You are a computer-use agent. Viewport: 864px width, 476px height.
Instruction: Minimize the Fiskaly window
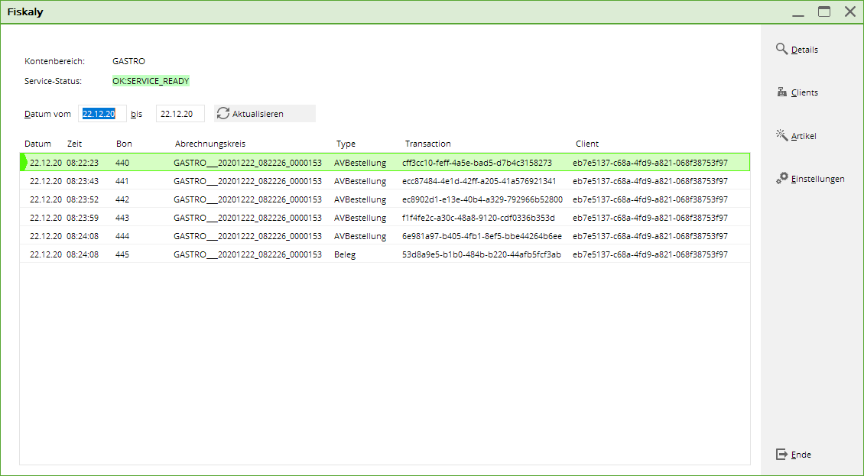pos(798,11)
